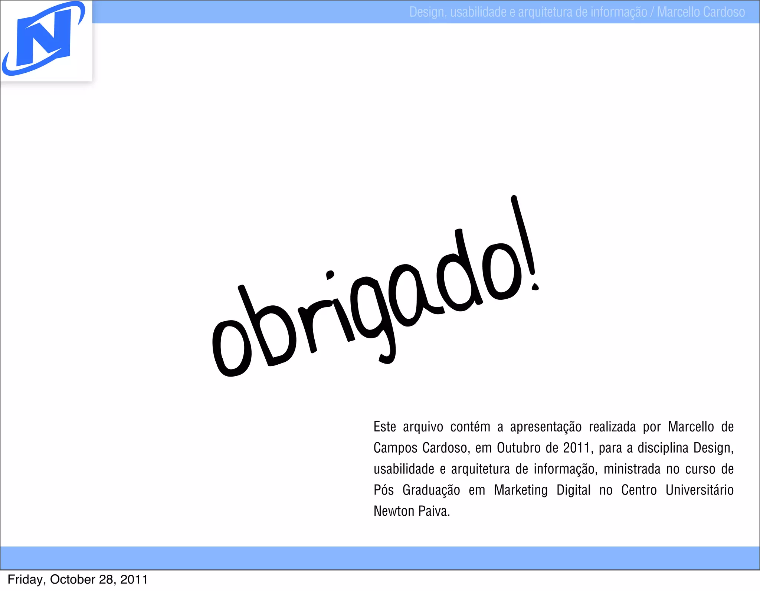Click the word Outubro in the paragraph
The height and width of the screenshot is (591, 760).
click(519, 448)
